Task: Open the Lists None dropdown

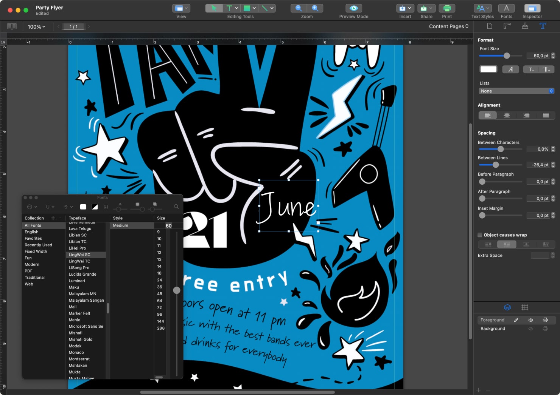Action: (516, 91)
